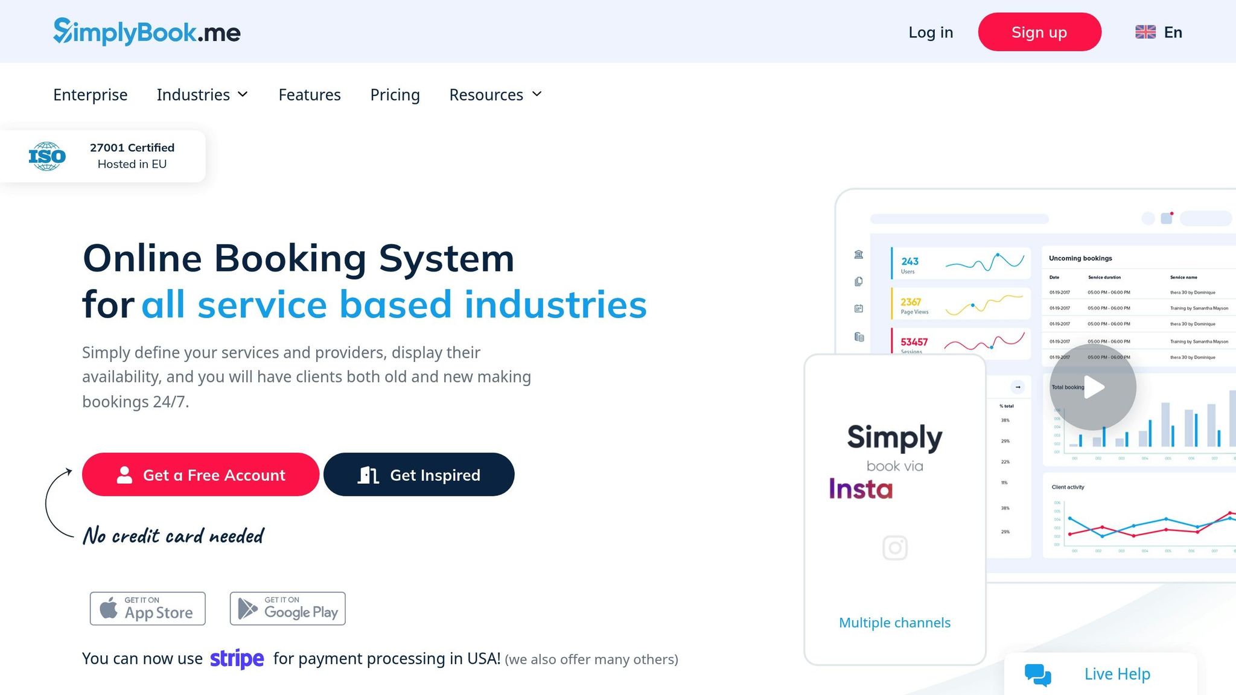Click the notification square icon with red dot

pyautogui.click(x=1167, y=218)
